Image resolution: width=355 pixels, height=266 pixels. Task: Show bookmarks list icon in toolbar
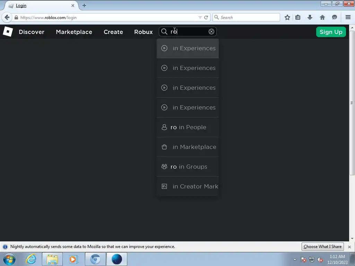coord(298,17)
